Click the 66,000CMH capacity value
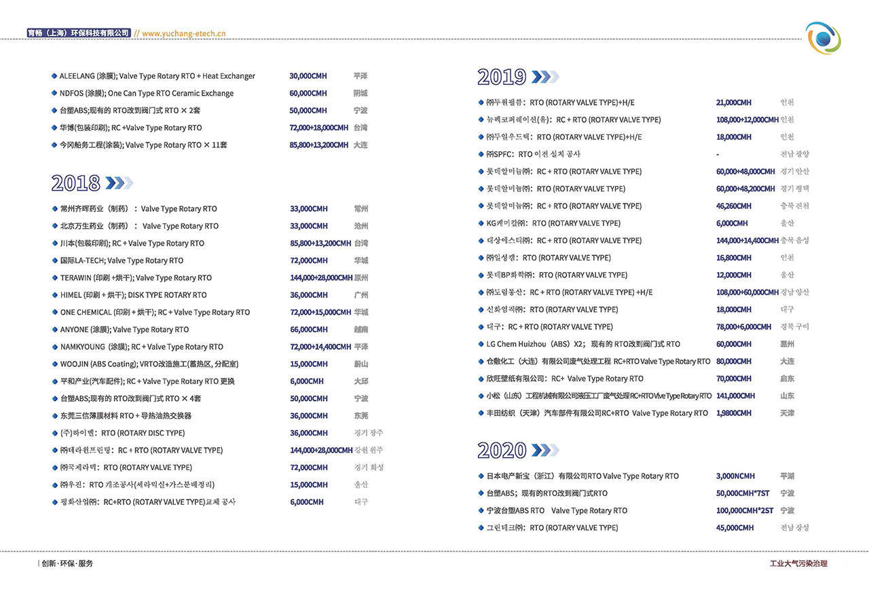The width and height of the screenshot is (869, 593). 309,330
